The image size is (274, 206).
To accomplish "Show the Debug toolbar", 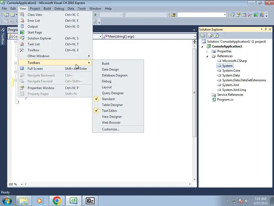I will click(x=118, y=81).
